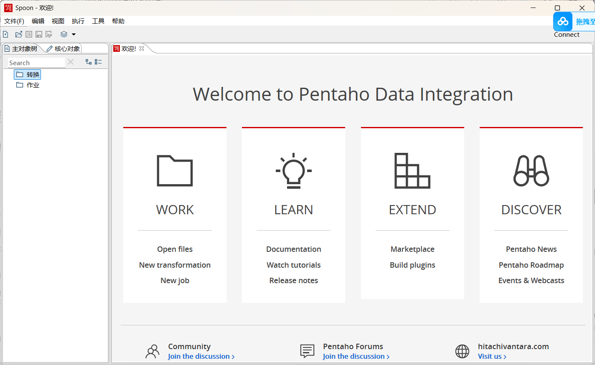Click the Open files link

pyautogui.click(x=175, y=249)
